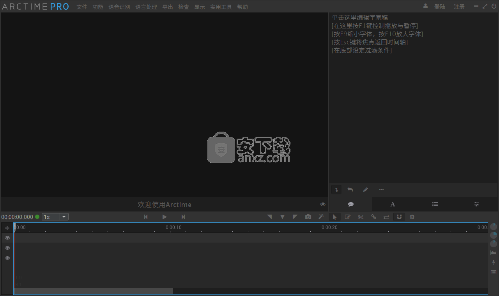Open the three-dots more options in draft panel
Image resolution: width=499 pixels, height=296 pixels.
[381, 190]
